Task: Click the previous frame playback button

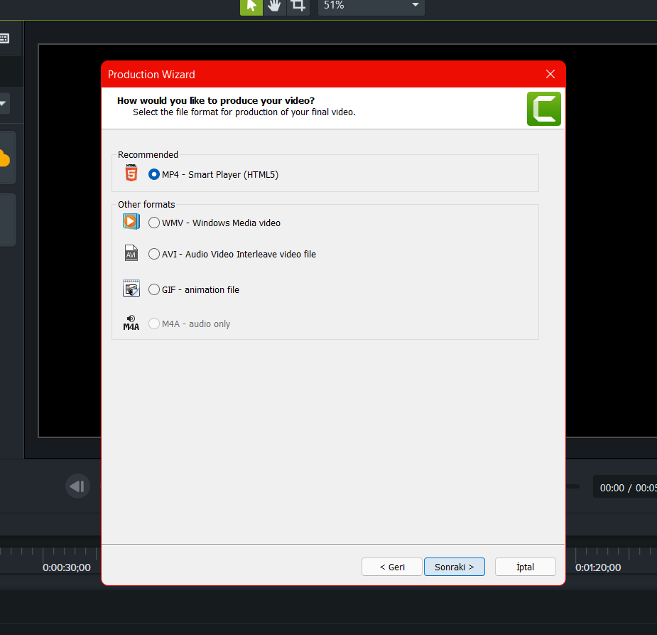Action: click(x=77, y=486)
